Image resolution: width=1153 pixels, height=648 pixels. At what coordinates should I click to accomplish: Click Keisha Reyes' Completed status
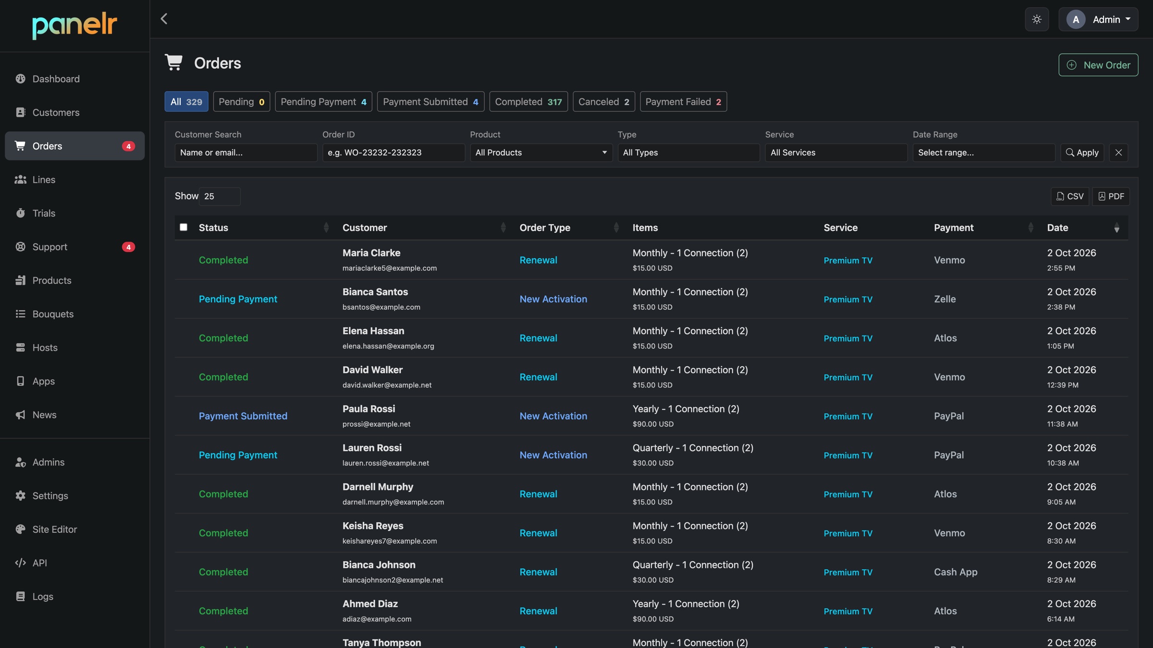coord(223,533)
